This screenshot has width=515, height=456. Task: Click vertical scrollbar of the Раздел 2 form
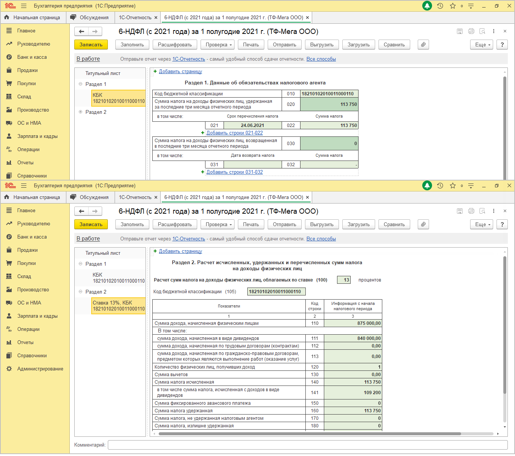pyautogui.click(x=505, y=325)
